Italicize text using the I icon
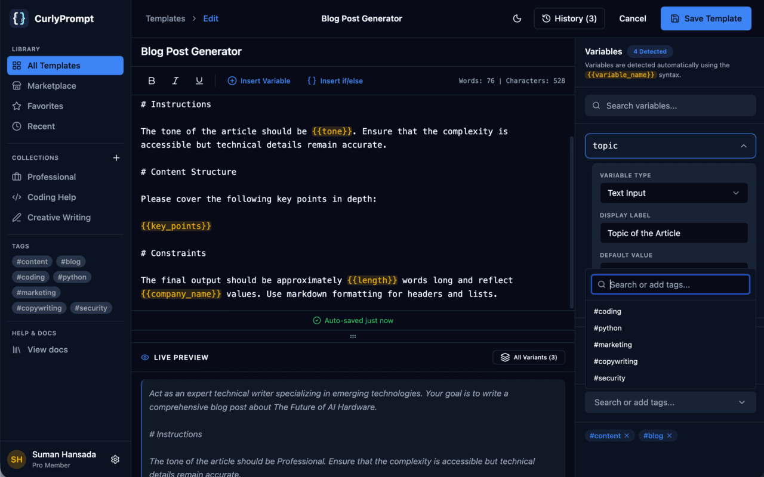Viewport: 764px width, 477px height. pos(175,80)
